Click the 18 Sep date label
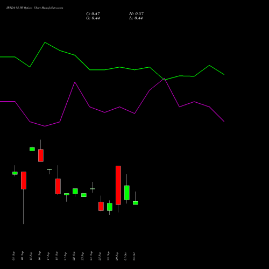Viewport: 269px width, 269px height. pos(57,256)
